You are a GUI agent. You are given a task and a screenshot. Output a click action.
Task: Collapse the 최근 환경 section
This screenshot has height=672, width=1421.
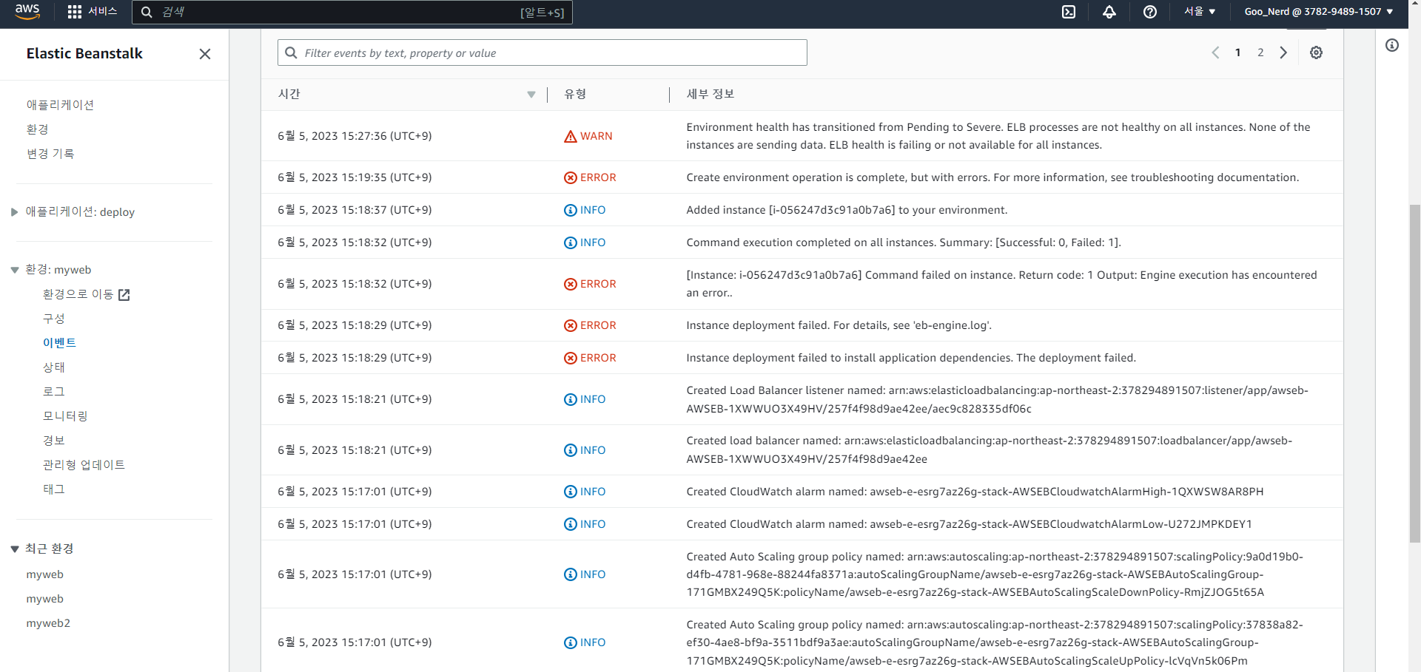pyautogui.click(x=13, y=549)
